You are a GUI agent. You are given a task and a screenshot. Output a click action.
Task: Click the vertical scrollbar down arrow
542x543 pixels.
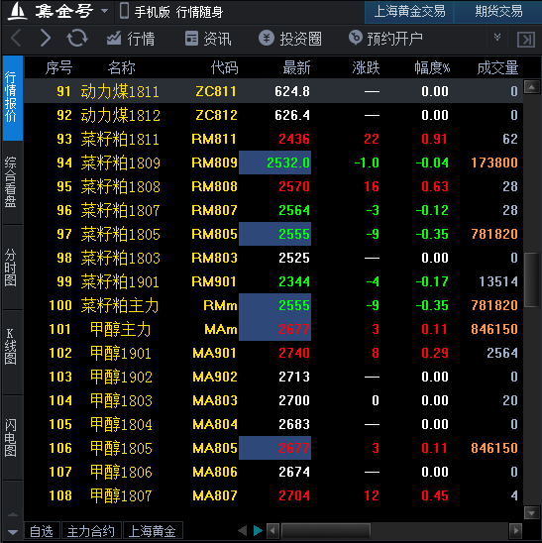click(532, 513)
